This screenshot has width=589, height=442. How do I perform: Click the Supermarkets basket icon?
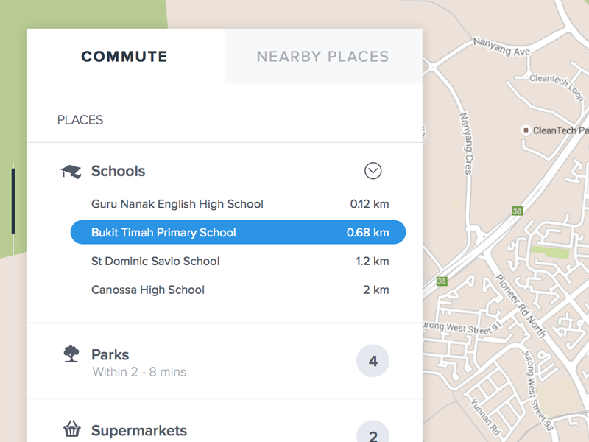point(71,429)
